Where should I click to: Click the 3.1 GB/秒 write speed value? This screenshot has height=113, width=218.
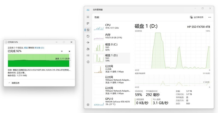coord(161,103)
